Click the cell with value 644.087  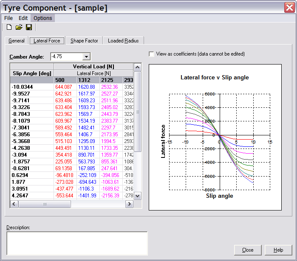pyautogui.click(x=65, y=87)
